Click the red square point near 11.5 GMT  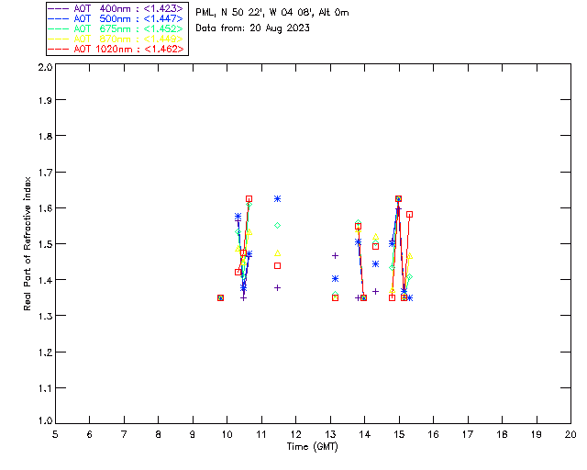277,265
